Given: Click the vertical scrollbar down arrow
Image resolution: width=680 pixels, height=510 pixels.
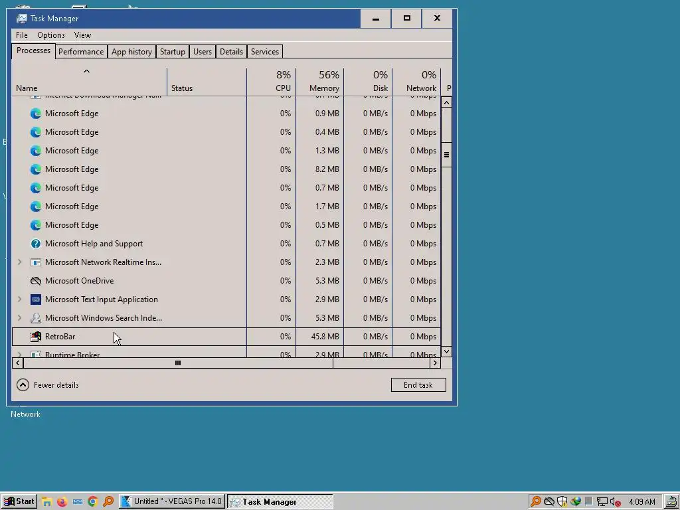Looking at the screenshot, I should (x=446, y=351).
